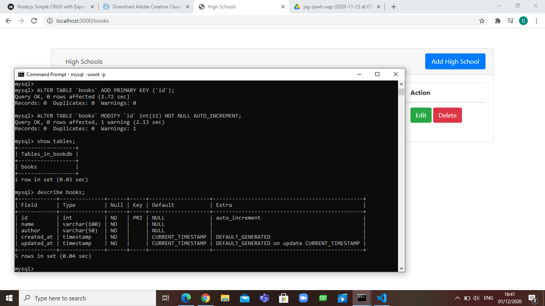Open Microsoft Teams taskbar icon
Image resolution: width=545 pixels, height=306 pixels.
click(264, 298)
